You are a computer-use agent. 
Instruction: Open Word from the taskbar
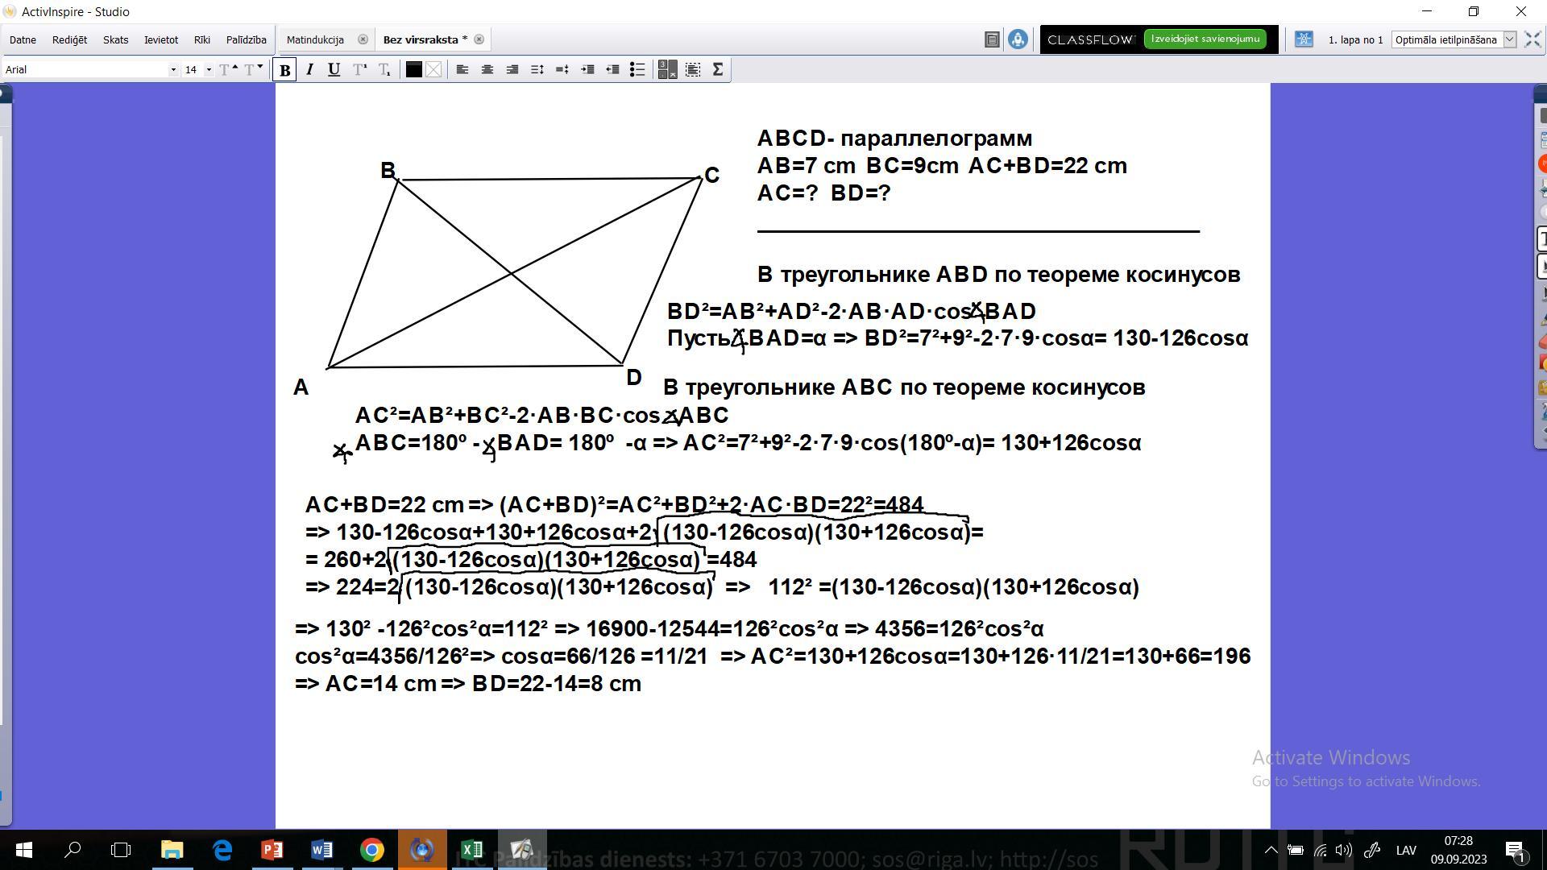coord(321,850)
